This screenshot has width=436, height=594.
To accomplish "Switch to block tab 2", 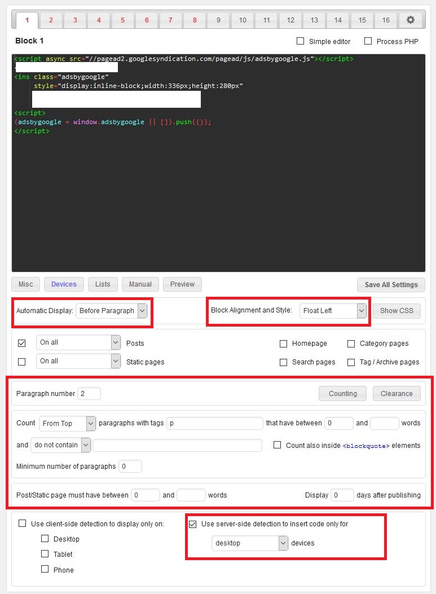I will click(51, 20).
